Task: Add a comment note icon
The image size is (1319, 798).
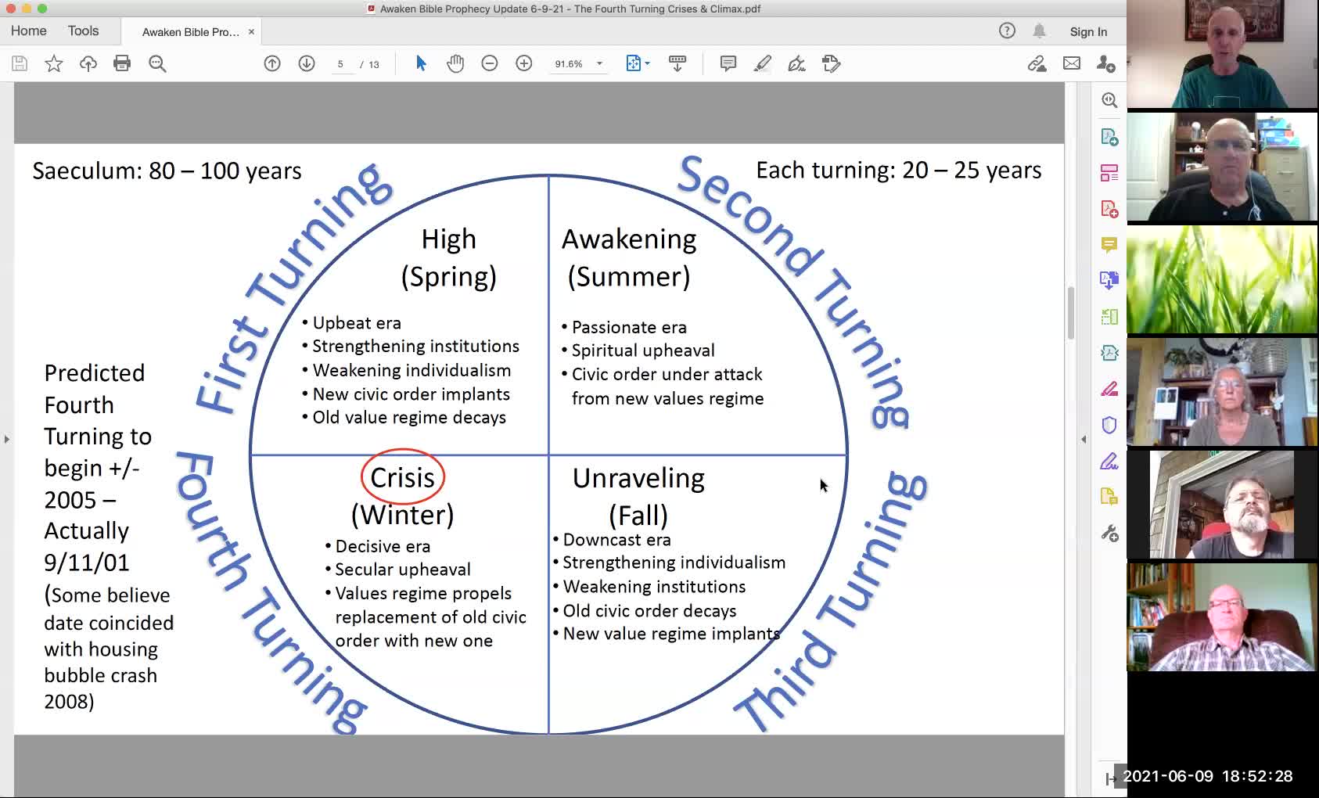Action: tap(728, 63)
